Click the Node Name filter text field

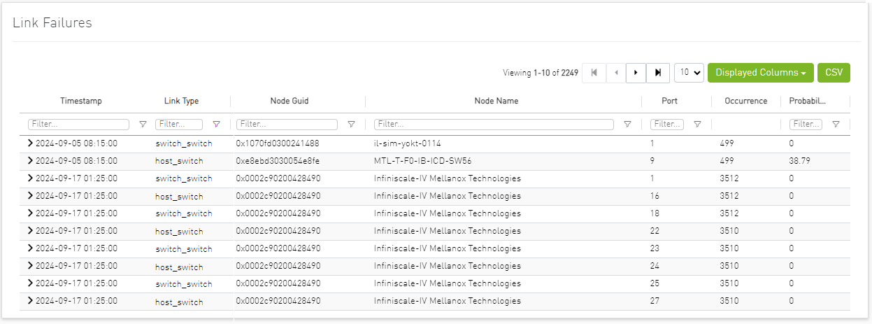click(x=494, y=125)
